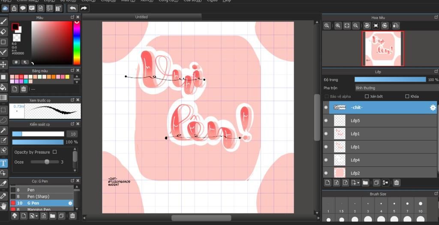Click the Redo arrow in top toolbar
439x225 pixels.
[84, 8]
